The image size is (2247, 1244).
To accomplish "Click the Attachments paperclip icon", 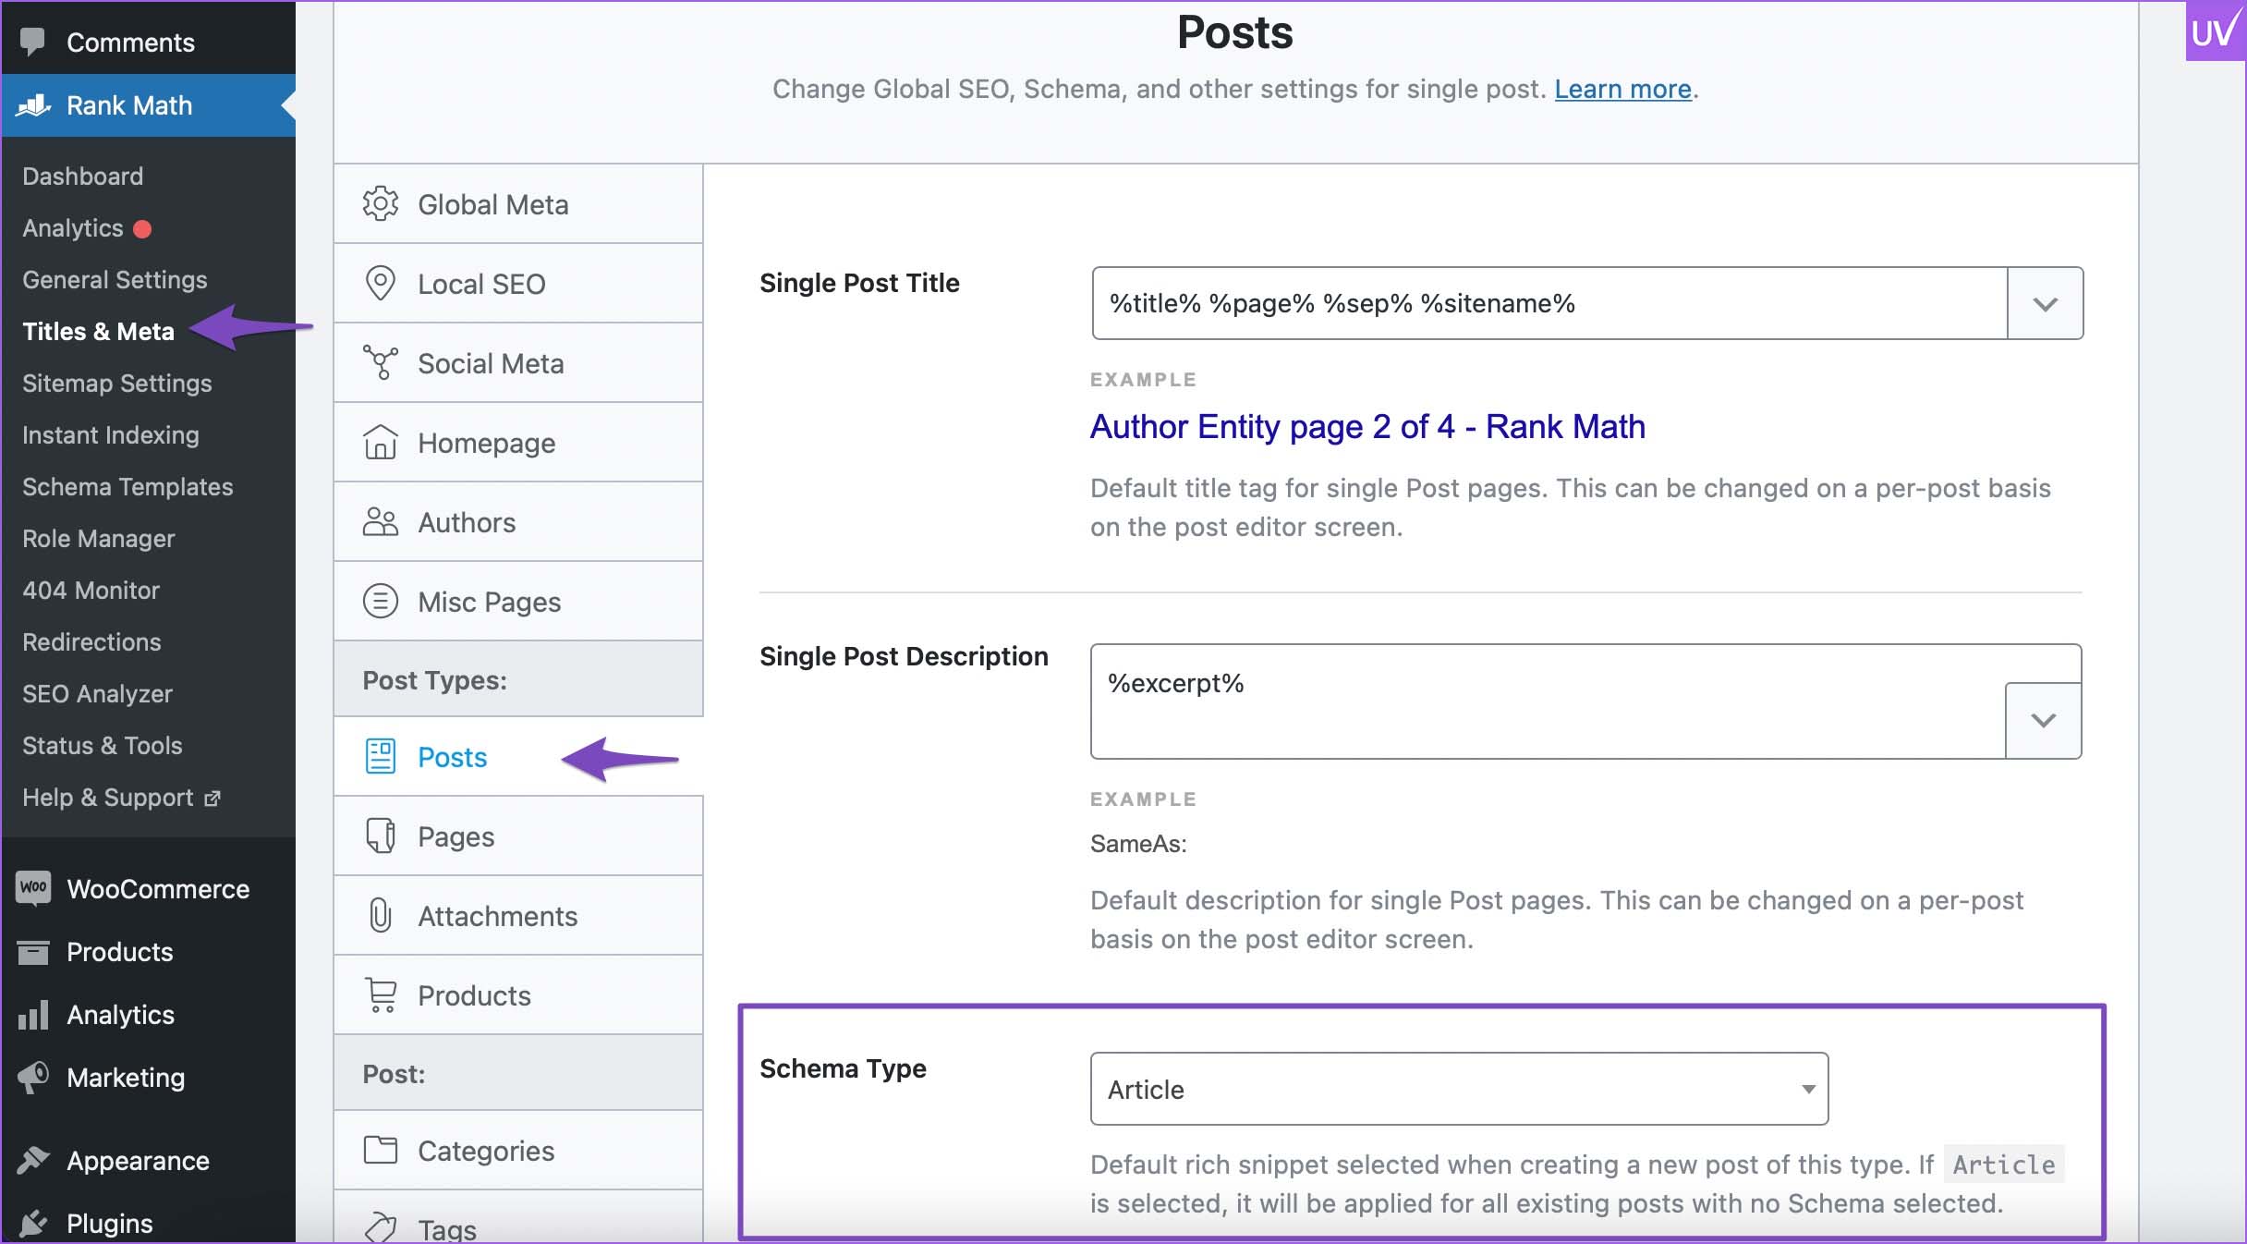I will coord(380,916).
